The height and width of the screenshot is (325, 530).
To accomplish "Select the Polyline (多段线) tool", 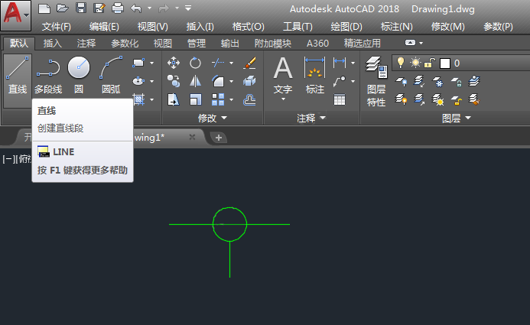I will [48, 76].
